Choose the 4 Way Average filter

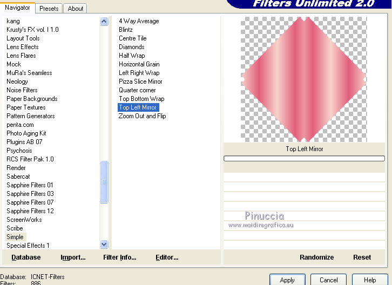click(x=139, y=21)
